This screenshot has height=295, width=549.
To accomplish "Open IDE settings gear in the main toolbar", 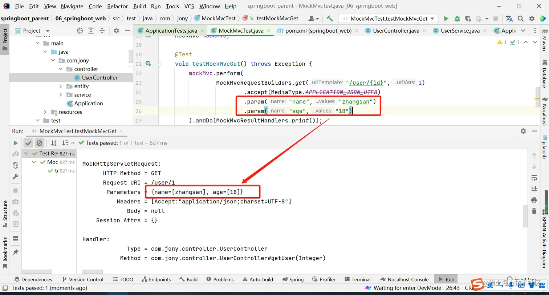I will click(532, 19).
